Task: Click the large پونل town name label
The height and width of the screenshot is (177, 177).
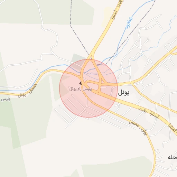Action: point(124,93)
